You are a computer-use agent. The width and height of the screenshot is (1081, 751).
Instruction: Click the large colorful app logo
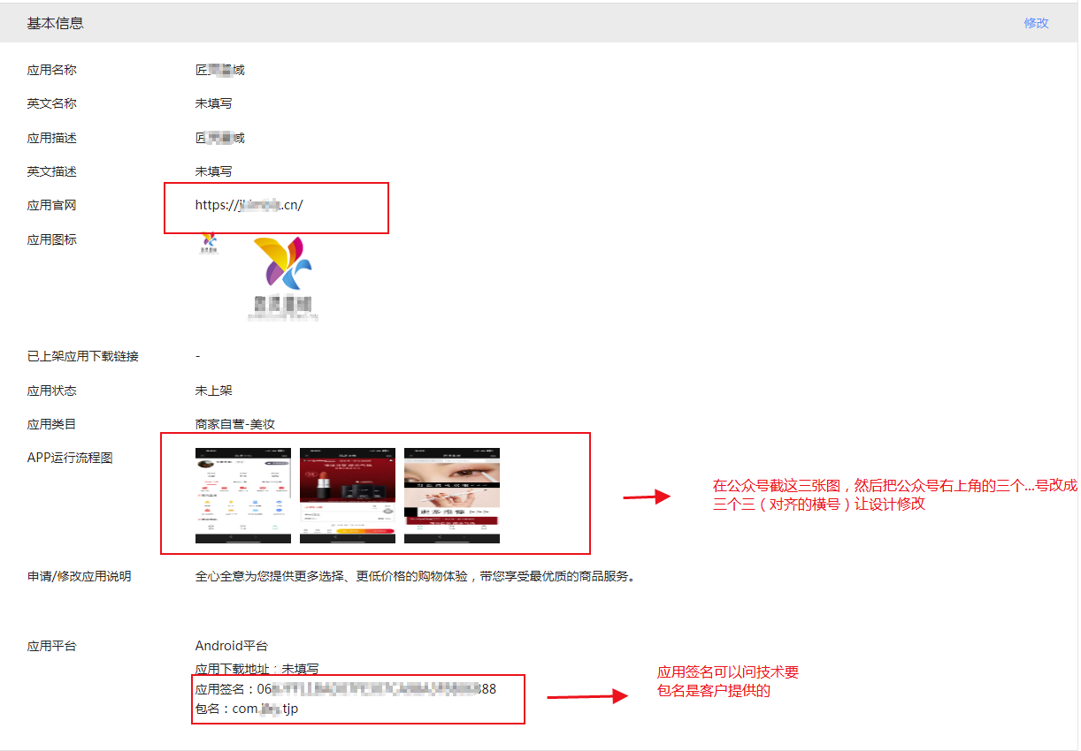pos(283,276)
